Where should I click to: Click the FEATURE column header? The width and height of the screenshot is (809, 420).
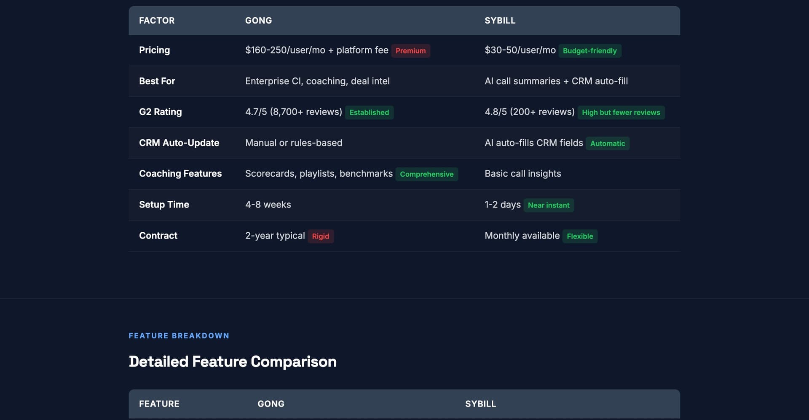point(159,404)
